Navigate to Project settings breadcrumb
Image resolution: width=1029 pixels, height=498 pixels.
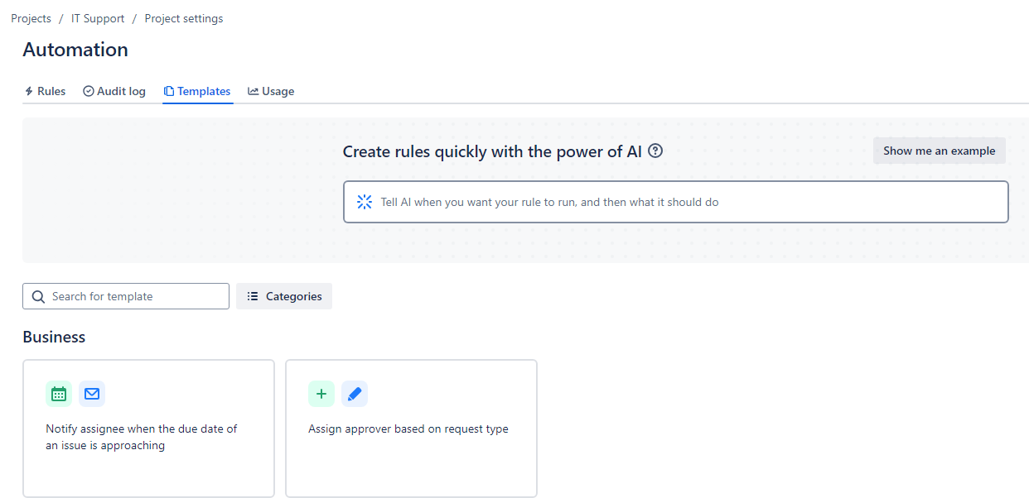(184, 18)
